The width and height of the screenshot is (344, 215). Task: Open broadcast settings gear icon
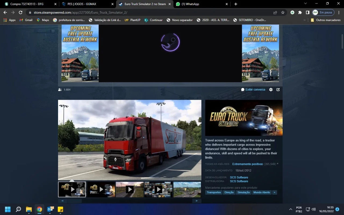(271, 89)
